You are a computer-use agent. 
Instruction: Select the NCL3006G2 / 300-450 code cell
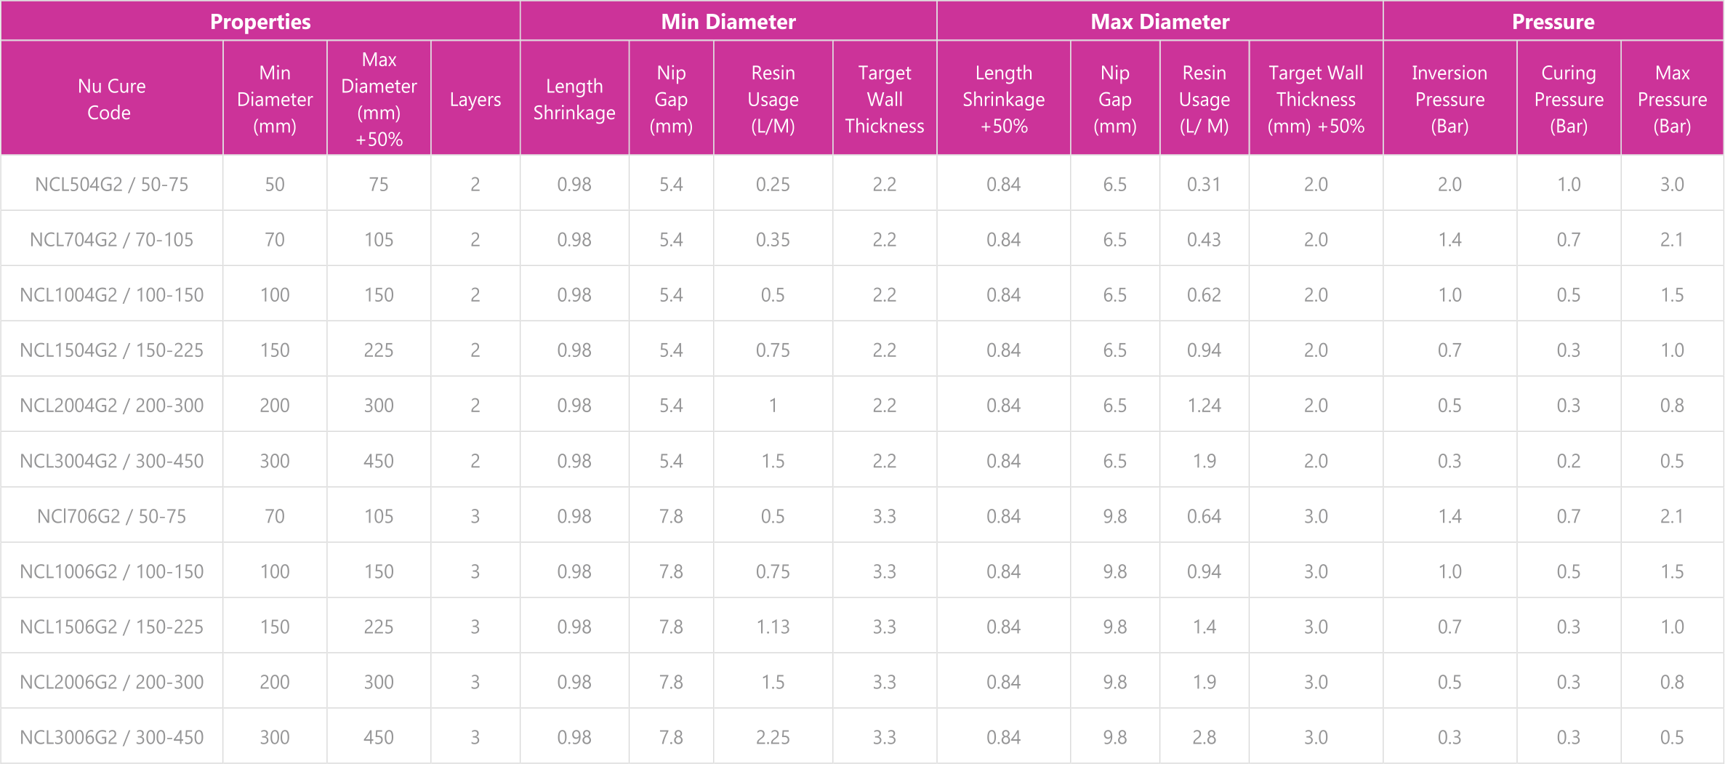click(112, 737)
